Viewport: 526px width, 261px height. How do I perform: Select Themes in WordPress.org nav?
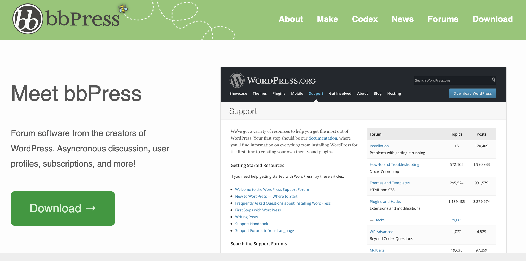[x=260, y=93]
